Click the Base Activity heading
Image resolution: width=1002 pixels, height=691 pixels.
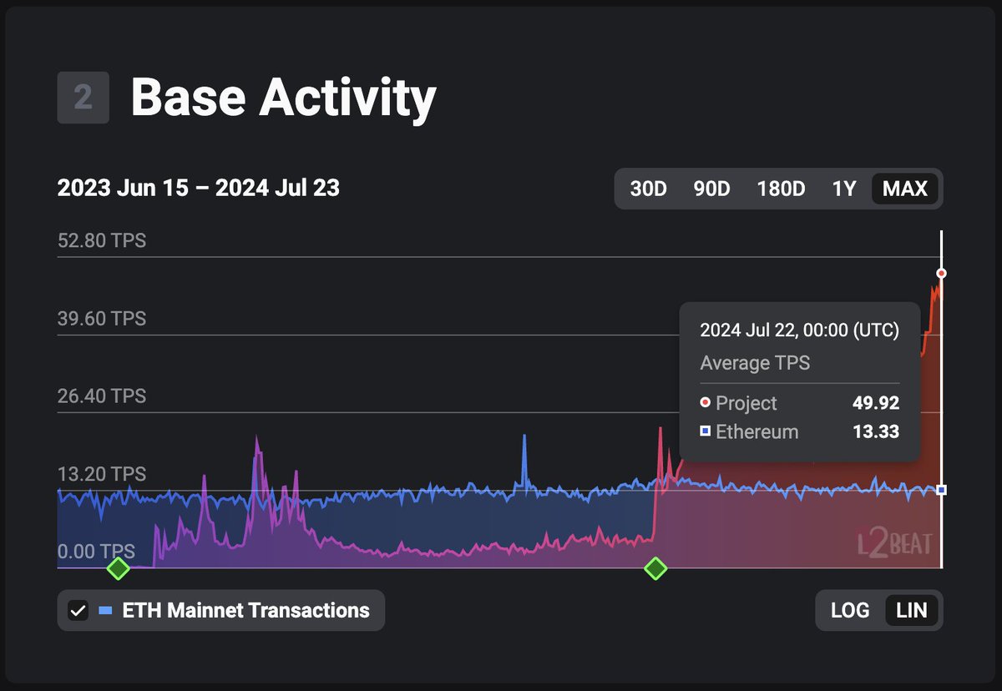tap(284, 98)
